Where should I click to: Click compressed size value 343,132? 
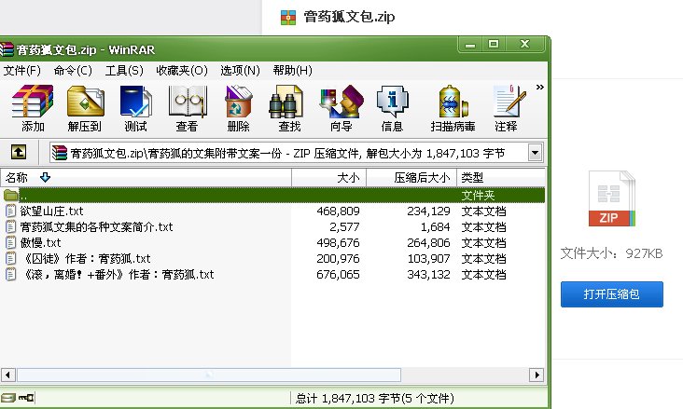[428, 274]
